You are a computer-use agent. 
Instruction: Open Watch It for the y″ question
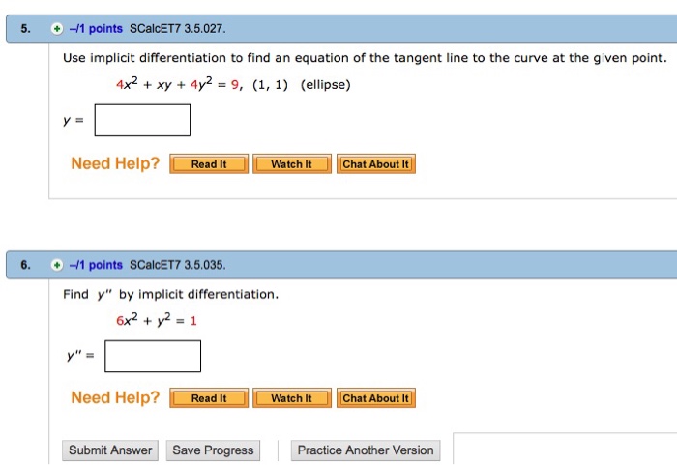(x=291, y=398)
